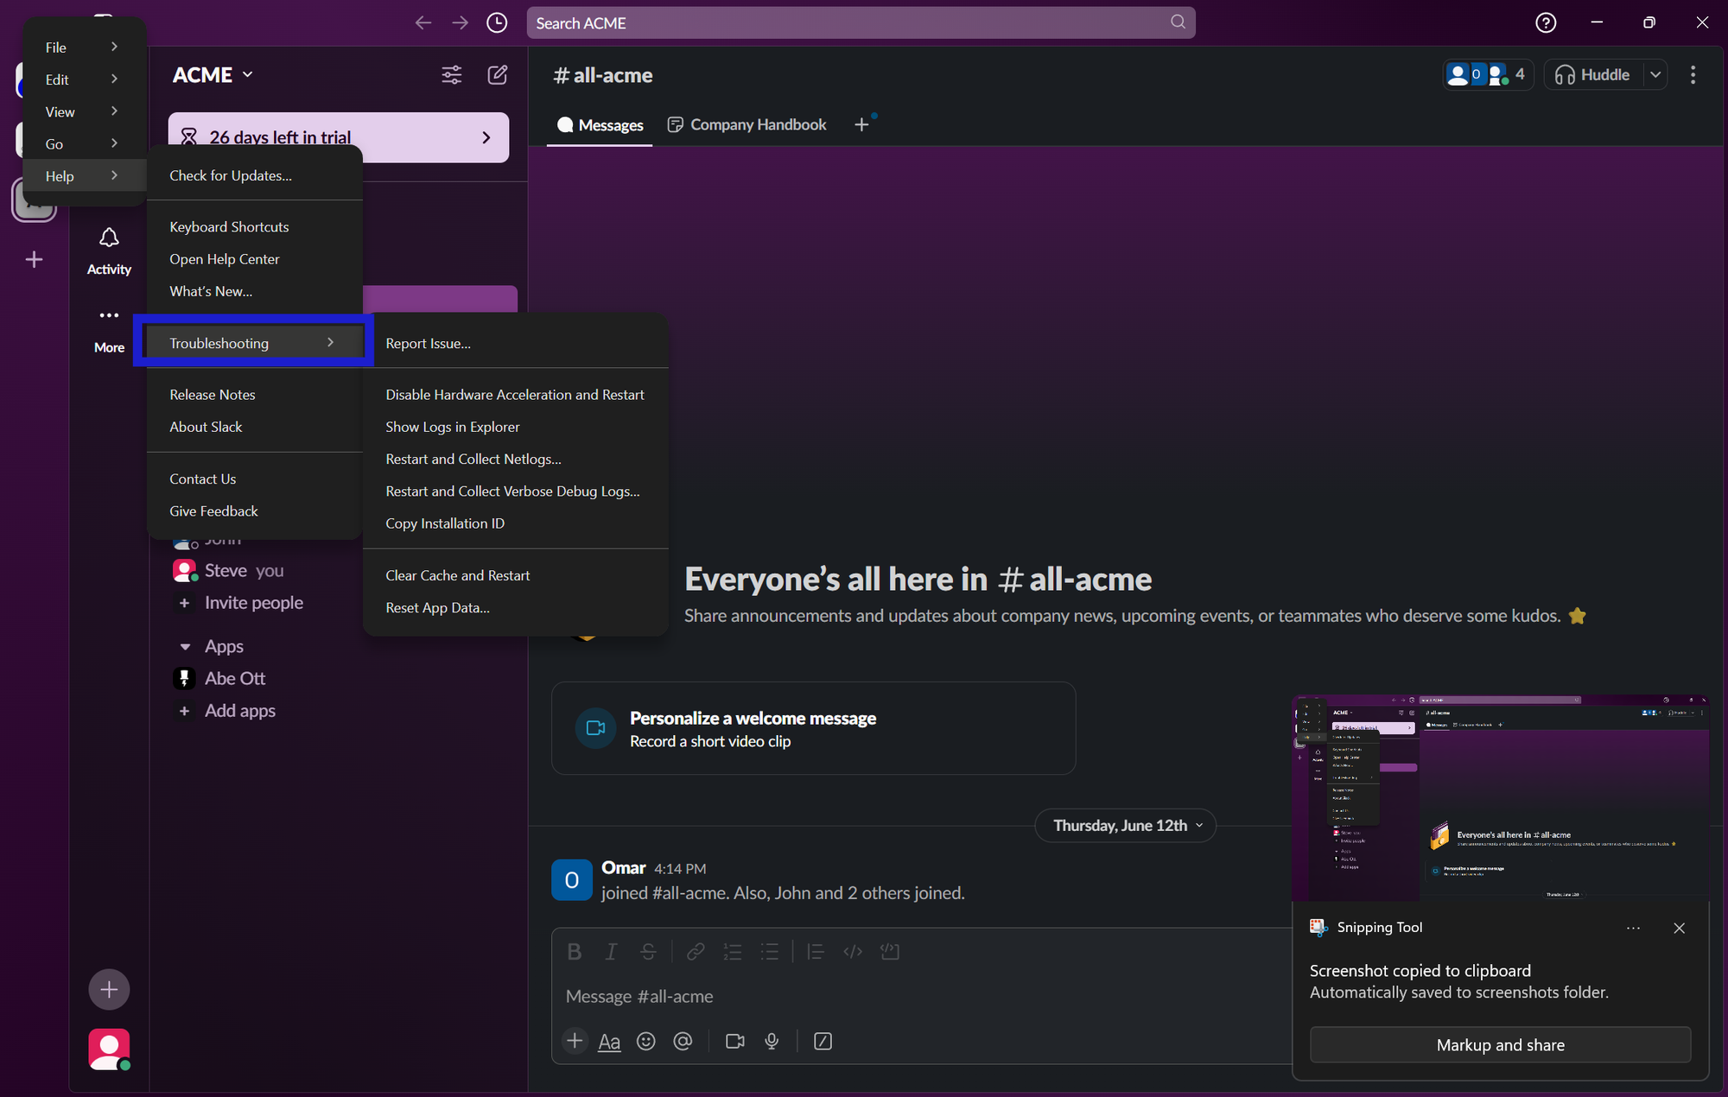Click the microphone audio clip icon
The height and width of the screenshot is (1097, 1728).
coord(772,1042)
